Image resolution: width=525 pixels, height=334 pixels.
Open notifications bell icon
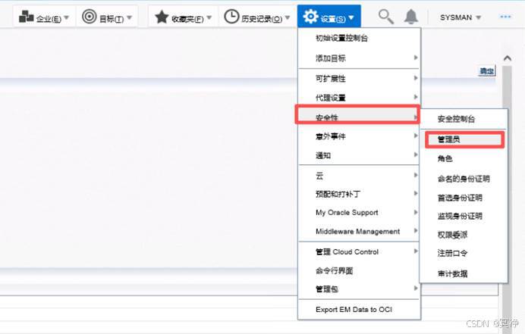[411, 17]
